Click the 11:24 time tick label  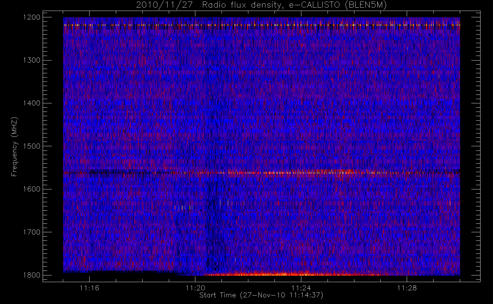[x=301, y=288]
